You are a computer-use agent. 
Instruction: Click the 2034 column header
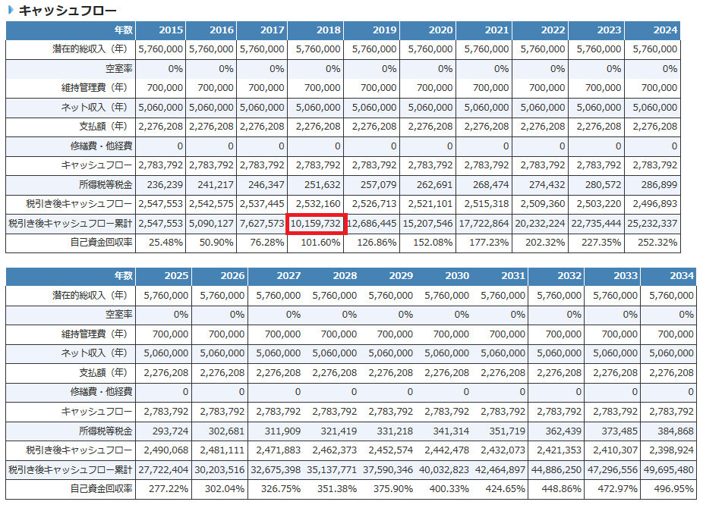click(x=668, y=276)
